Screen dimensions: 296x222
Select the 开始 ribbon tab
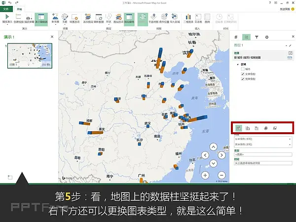pos(19,9)
